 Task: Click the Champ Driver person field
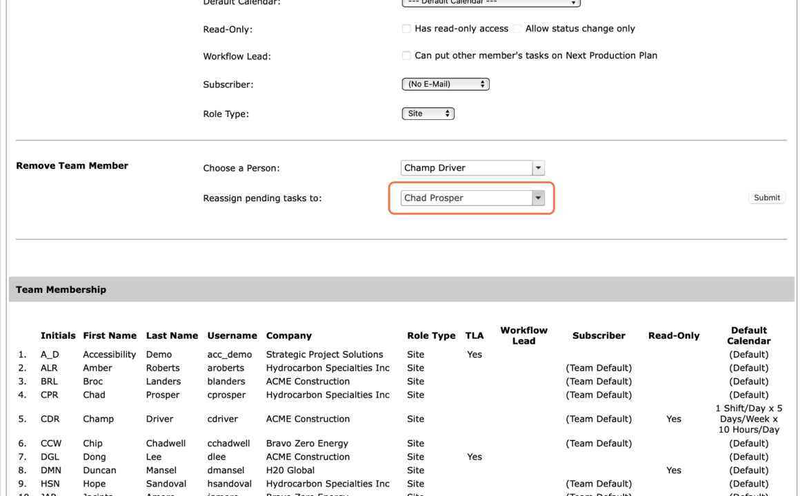(467, 168)
